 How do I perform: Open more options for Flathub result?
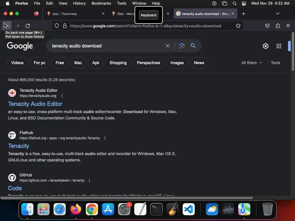click(105, 138)
